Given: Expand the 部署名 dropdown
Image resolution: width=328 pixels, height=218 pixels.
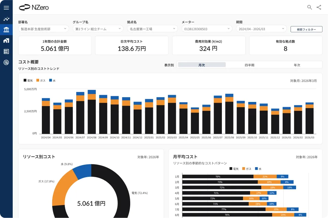Looking at the screenshot, I should coord(45,29).
